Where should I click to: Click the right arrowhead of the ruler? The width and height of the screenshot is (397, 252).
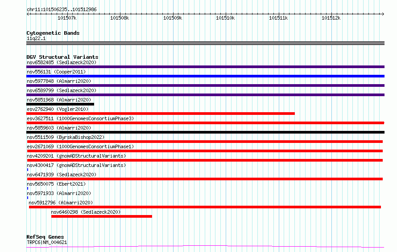click(x=383, y=14)
